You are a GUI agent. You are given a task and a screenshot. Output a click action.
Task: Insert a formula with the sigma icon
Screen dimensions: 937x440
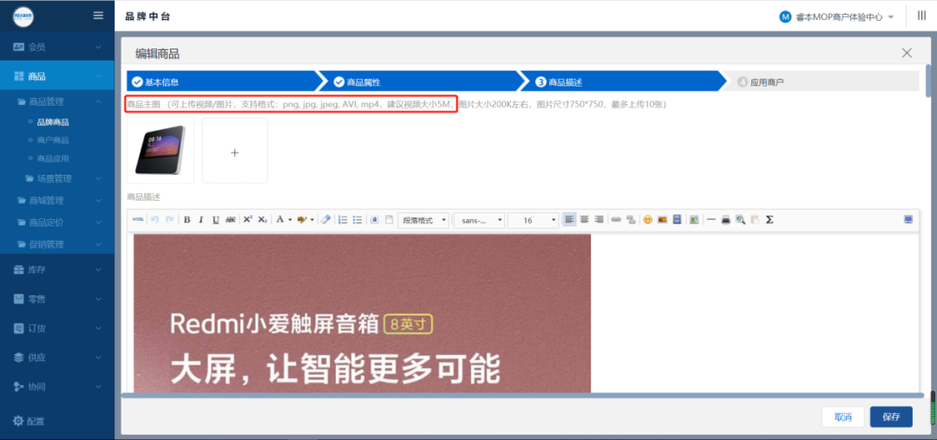[x=769, y=219]
